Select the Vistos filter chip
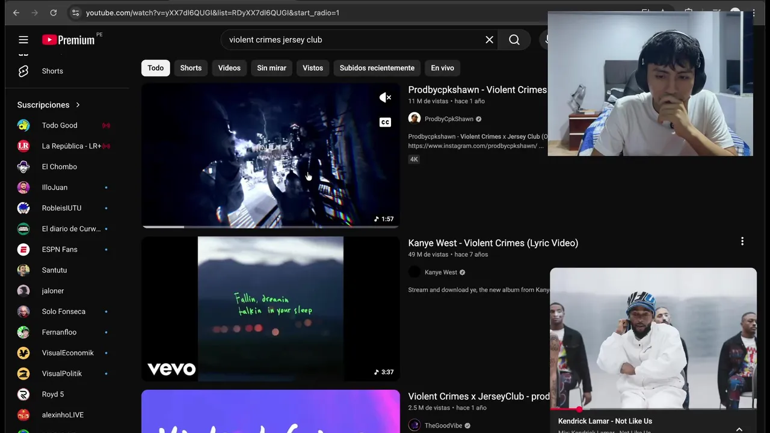The height and width of the screenshot is (433, 770). (313, 68)
